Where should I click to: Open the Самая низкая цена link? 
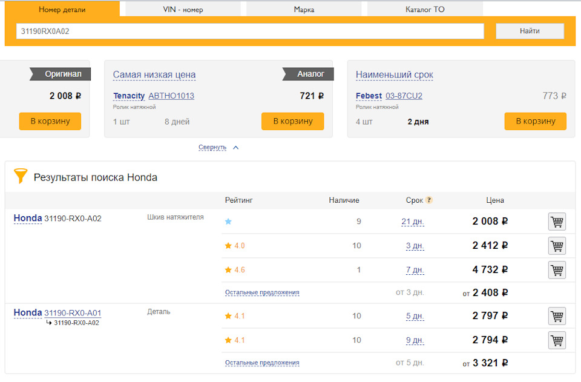(154, 74)
